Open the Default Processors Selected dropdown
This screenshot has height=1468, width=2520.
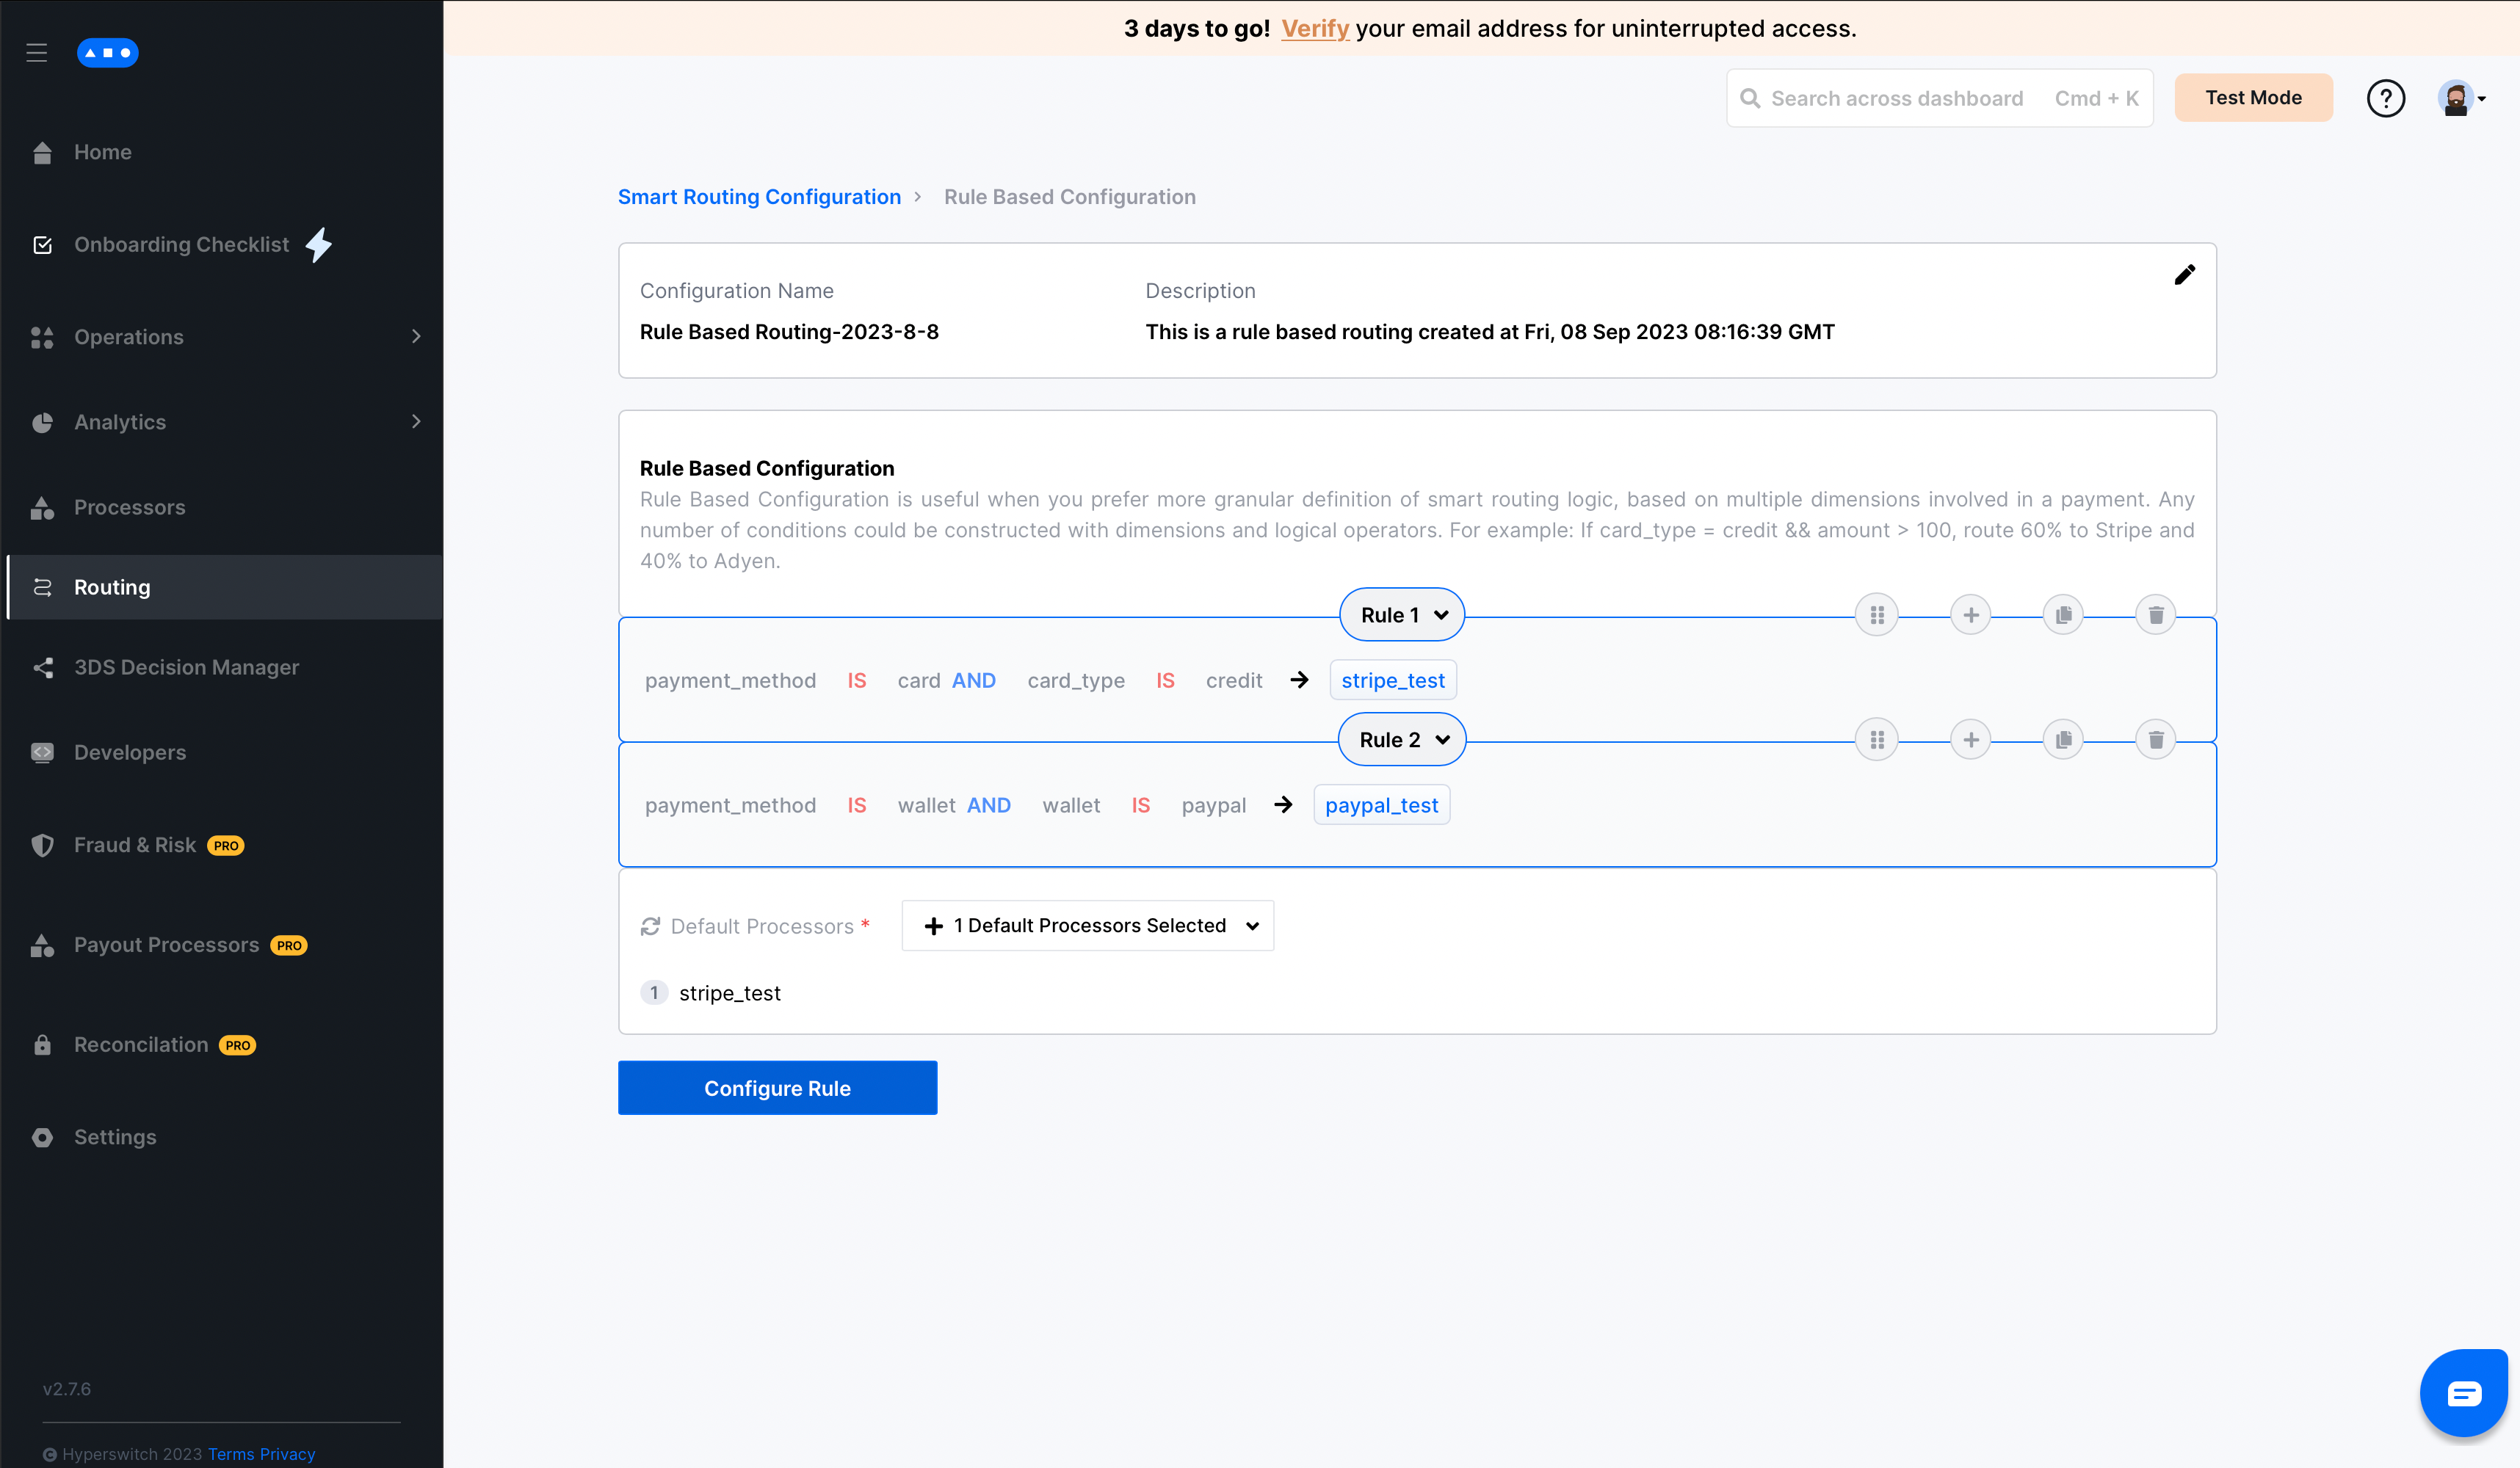tap(1087, 926)
